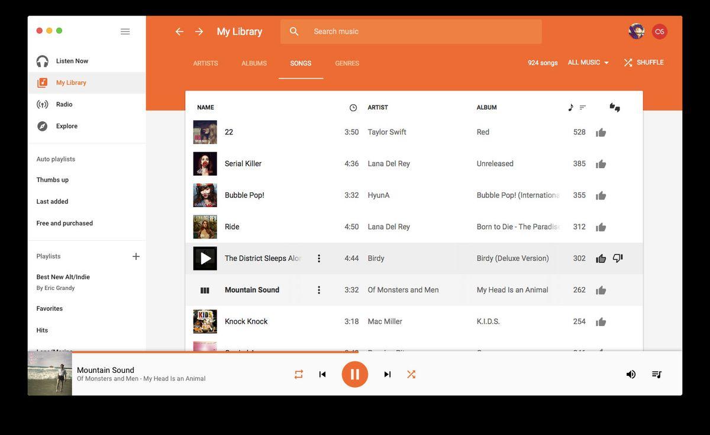710x435 pixels.
Task: Mute using the volume speaker icon
Action: click(x=631, y=374)
